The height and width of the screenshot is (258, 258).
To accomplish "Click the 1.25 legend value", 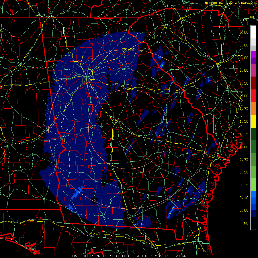I will [244, 134].
